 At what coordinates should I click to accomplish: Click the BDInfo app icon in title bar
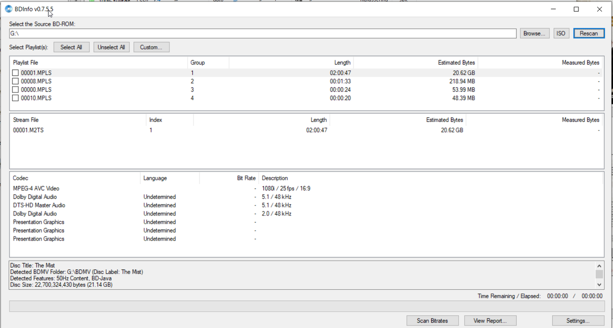[8, 9]
